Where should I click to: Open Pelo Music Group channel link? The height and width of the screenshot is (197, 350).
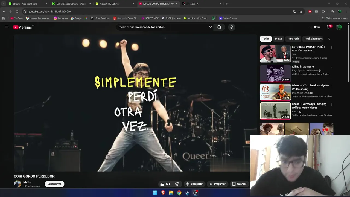click(x=301, y=93)
